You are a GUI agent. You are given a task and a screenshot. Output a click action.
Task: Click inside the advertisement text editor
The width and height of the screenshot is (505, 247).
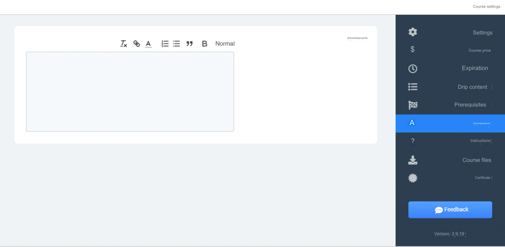[130, 92]
